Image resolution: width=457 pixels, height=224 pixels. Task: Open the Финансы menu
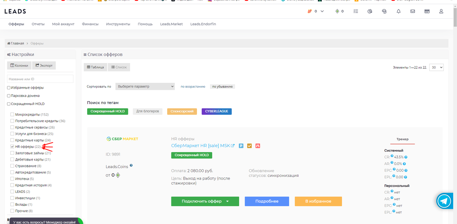[x=90, y=24]
